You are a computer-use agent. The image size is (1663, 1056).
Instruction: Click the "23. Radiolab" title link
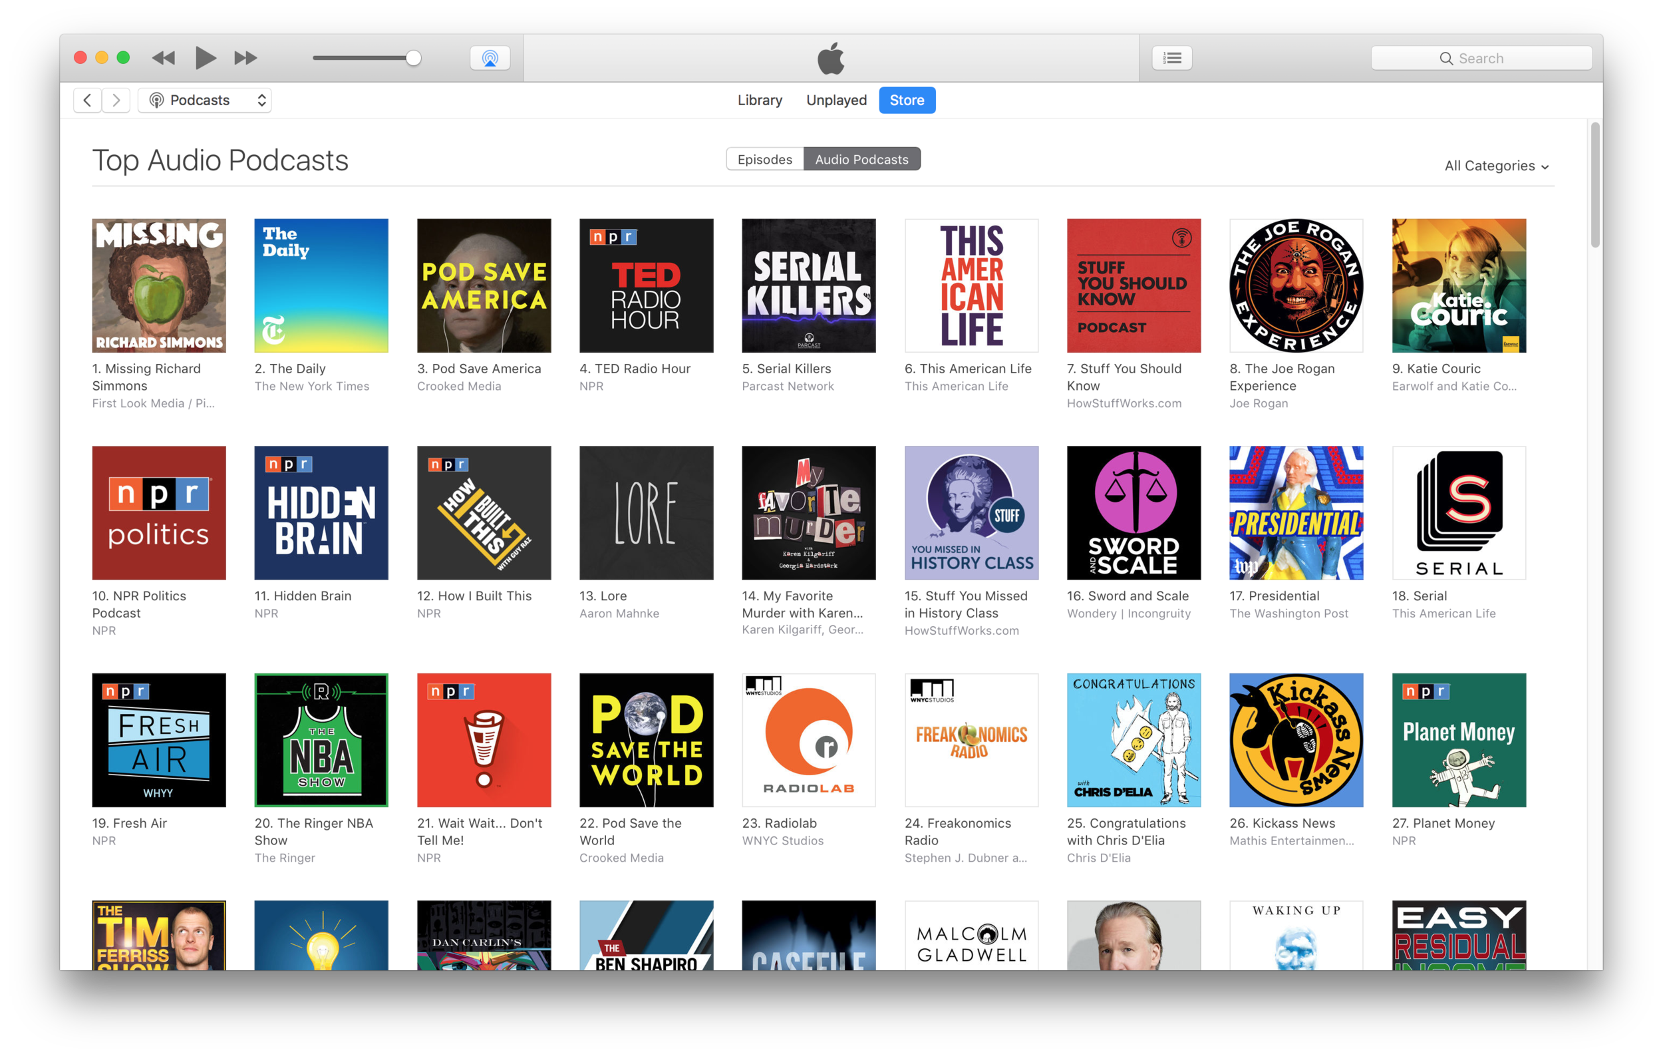pyautogui.click(x=779, y=823)
